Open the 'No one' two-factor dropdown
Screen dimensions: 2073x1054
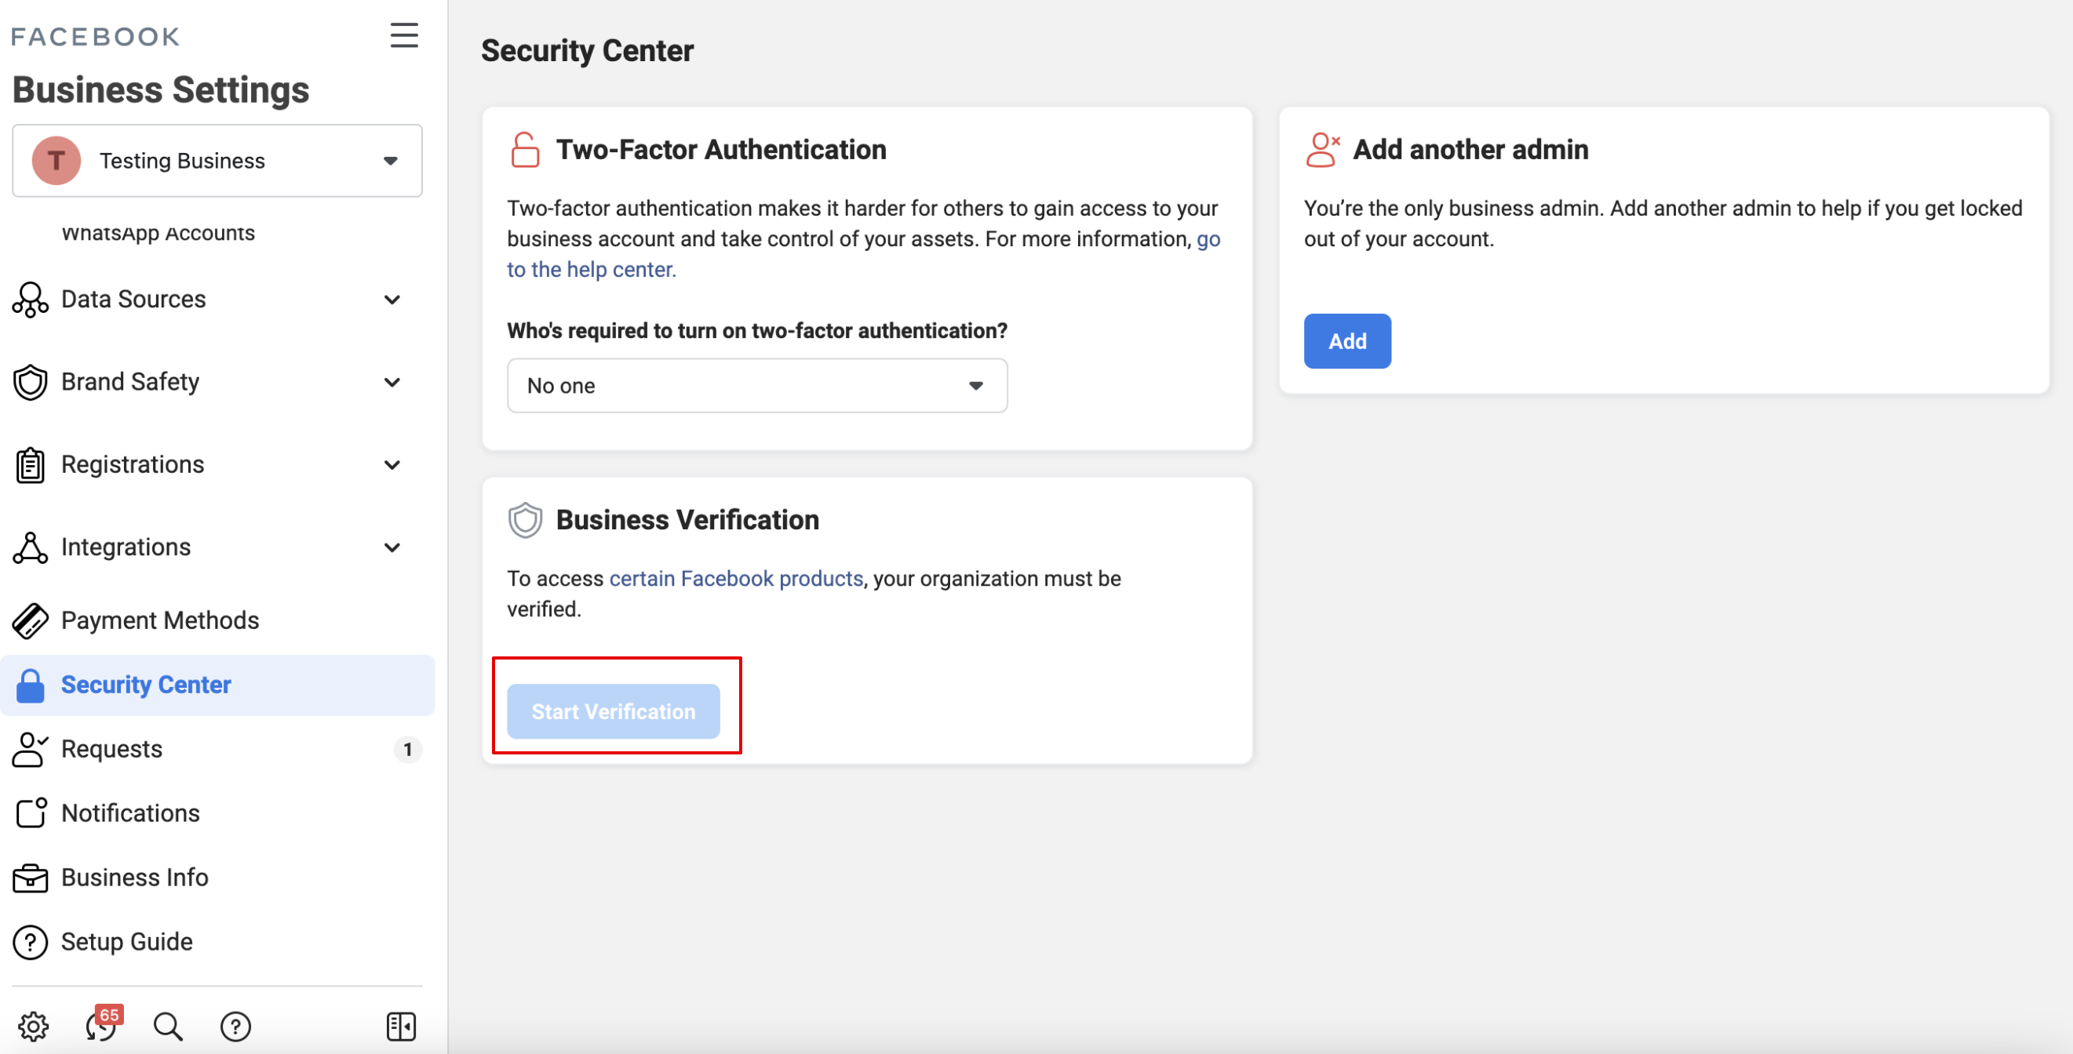point(756,385)
